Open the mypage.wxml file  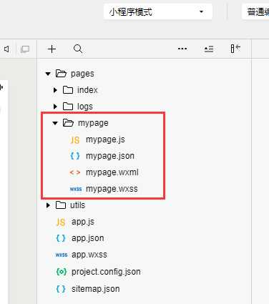pyautogui.click(x=112, y=172)
